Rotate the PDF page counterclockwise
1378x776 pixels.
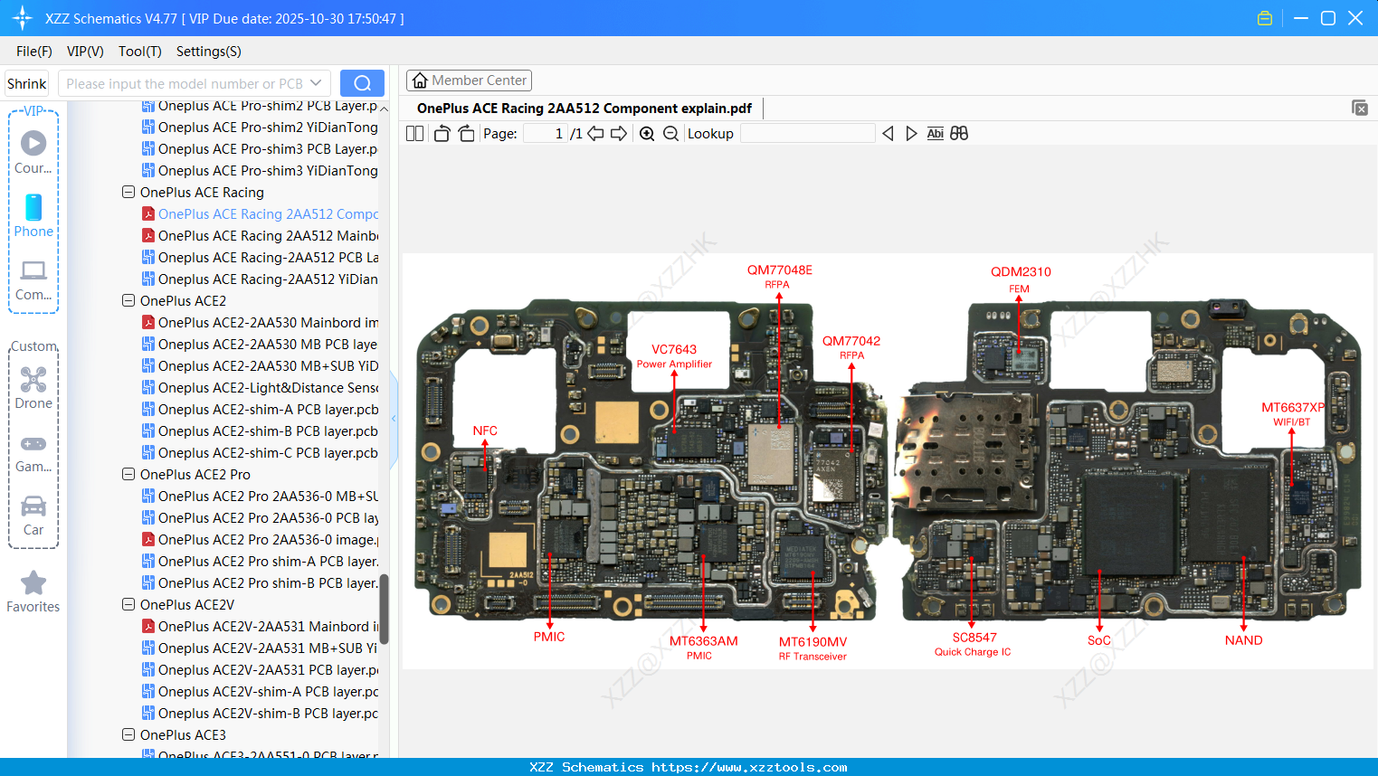(x=441, y=133)
